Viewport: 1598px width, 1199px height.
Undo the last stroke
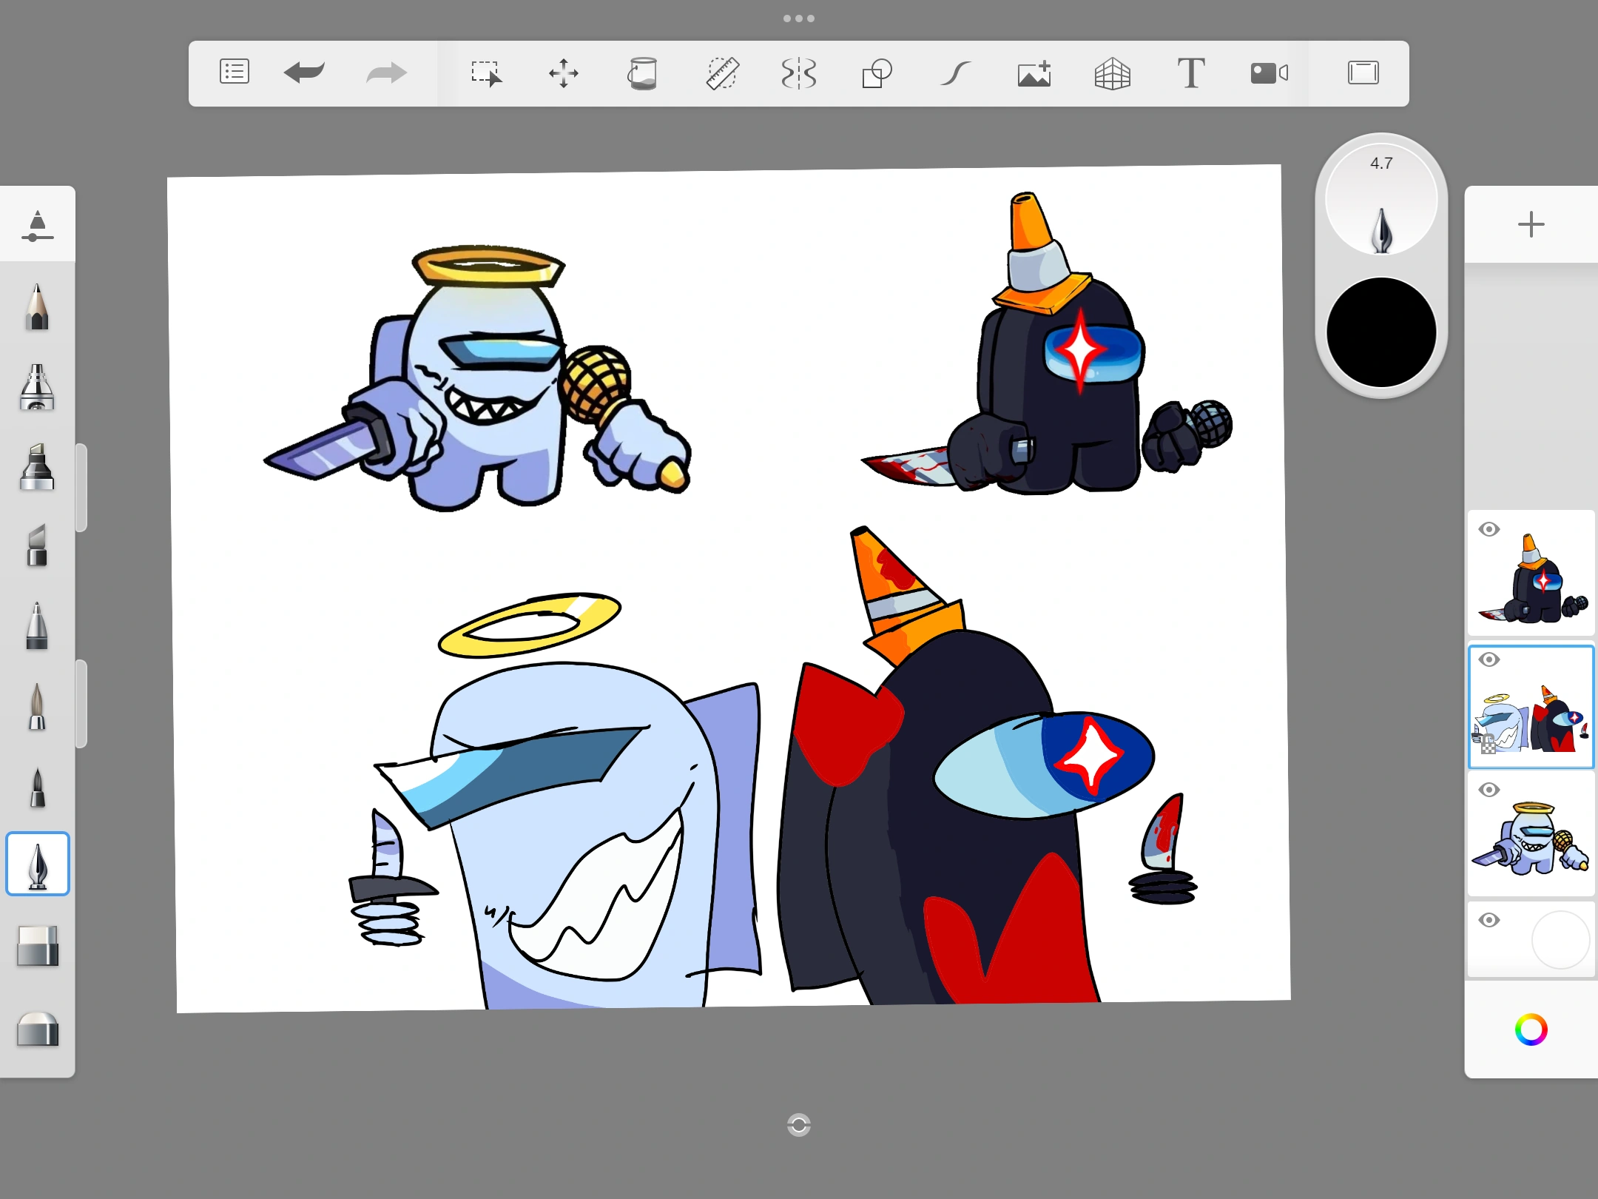point(304,73)
